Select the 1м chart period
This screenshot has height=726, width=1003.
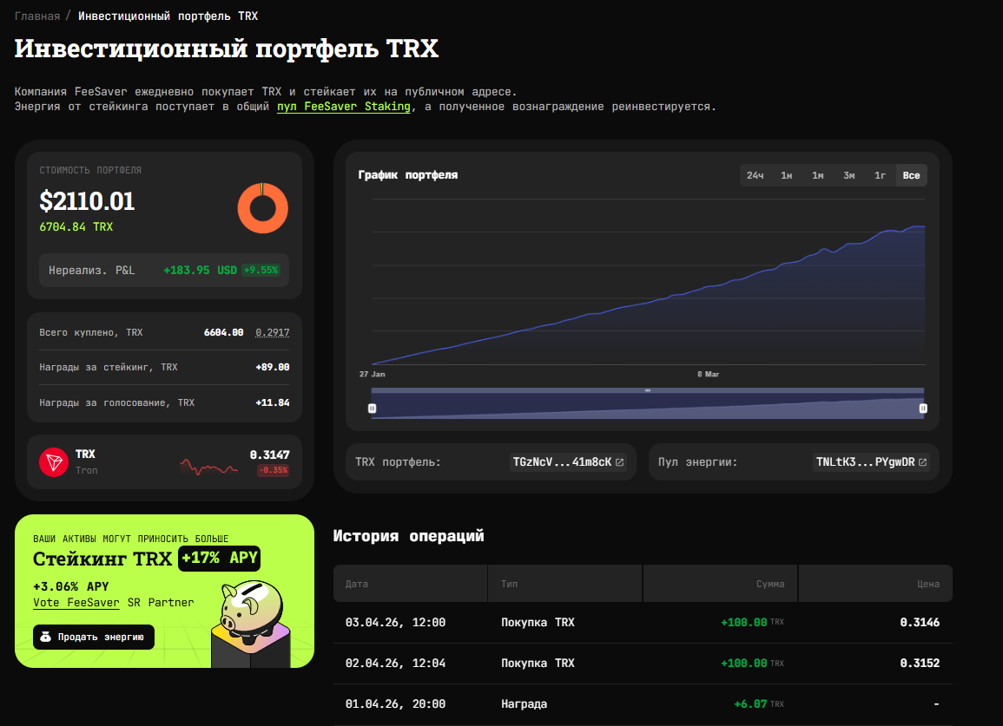tap(817, 175)
